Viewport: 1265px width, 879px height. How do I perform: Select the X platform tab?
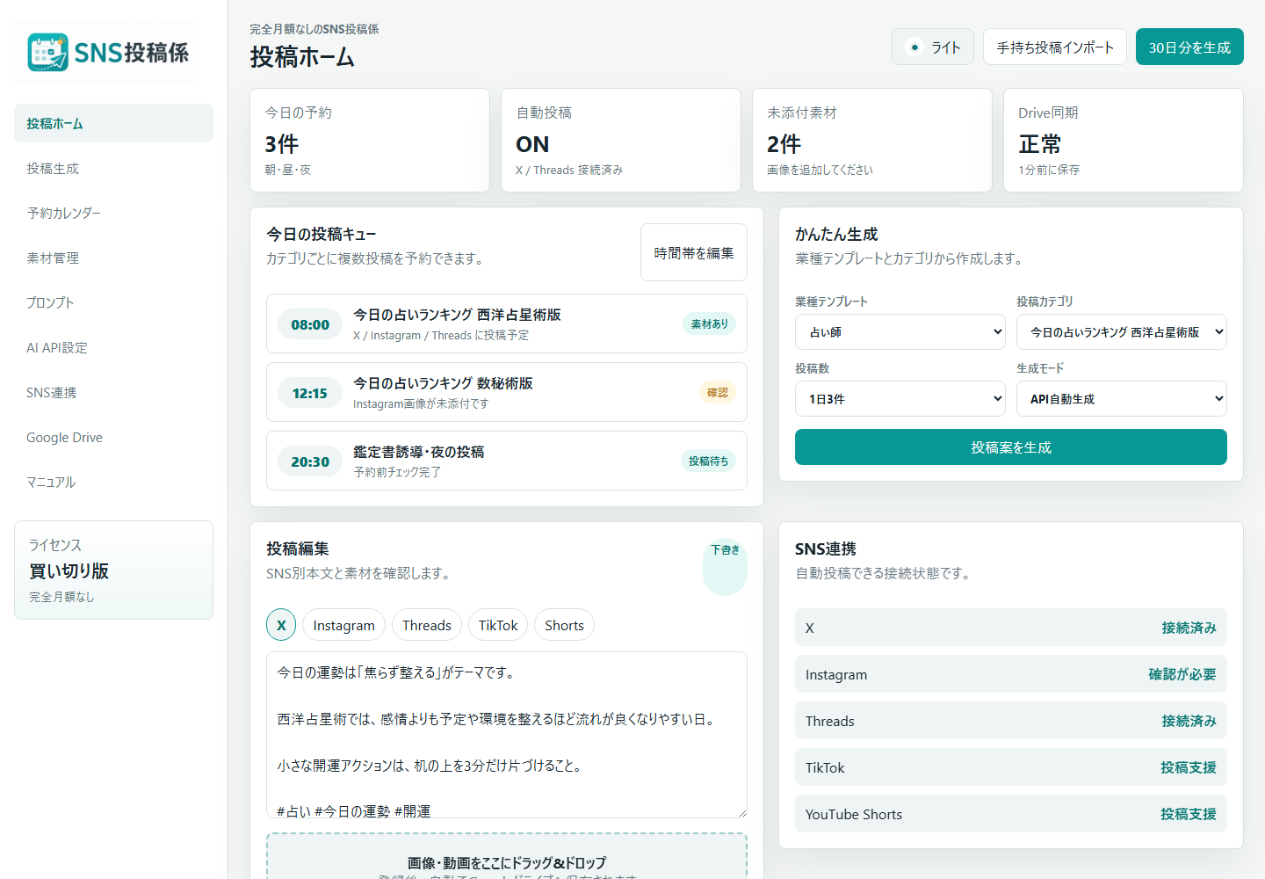point(281,625)
